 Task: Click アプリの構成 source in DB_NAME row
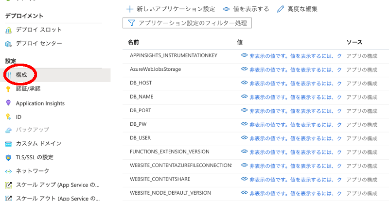point(362,97)
